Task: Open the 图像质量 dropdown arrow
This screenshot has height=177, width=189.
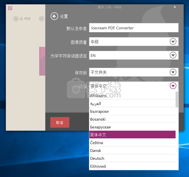Action: (173, 41)
